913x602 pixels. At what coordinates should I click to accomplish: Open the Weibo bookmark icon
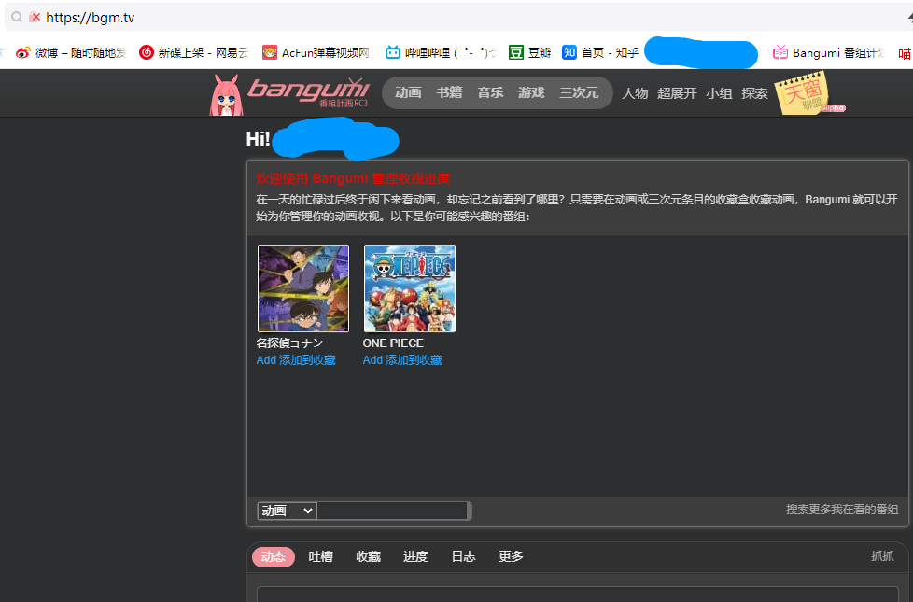22,53
